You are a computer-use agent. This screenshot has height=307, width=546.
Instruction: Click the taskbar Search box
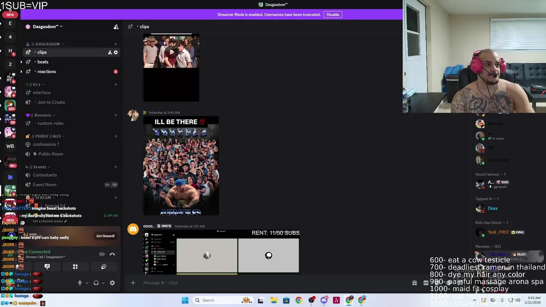pos(222,300)
